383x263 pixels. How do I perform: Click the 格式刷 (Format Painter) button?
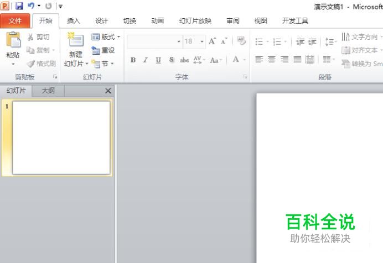42,64
